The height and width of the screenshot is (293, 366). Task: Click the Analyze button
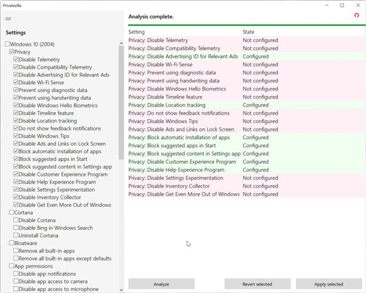[161, 284]
